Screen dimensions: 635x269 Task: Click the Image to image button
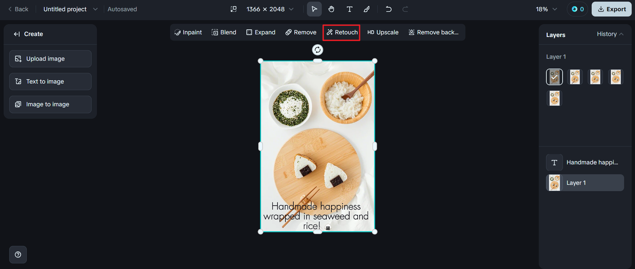click(50, 104)
